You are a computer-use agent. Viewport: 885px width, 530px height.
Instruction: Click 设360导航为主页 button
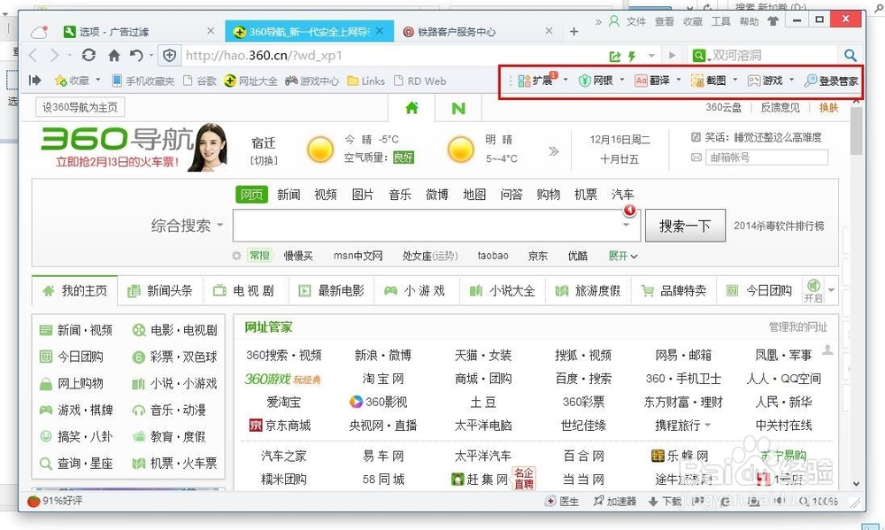[x=81, y=107]
